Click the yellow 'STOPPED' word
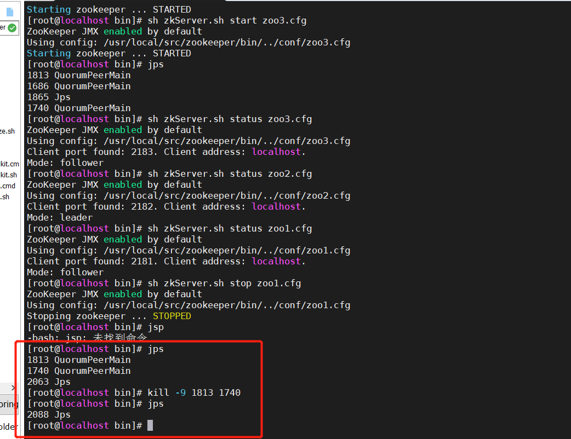The image size is (571, 439). [172, 316]
